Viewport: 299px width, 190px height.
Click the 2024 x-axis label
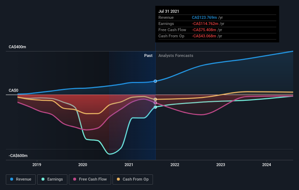pyautogui.click(x=267, y=165)
